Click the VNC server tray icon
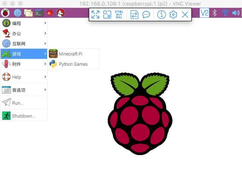Screen dimensions: 242x185 (204, 13)
